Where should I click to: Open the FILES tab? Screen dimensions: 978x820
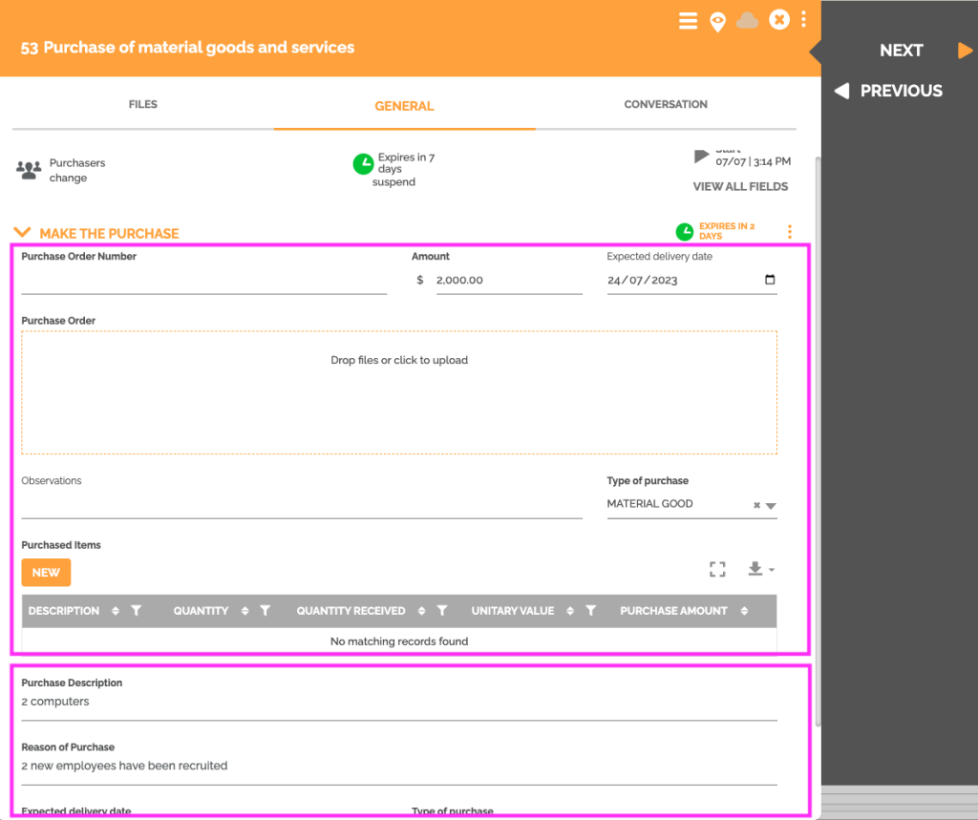[x=142, y=104]
